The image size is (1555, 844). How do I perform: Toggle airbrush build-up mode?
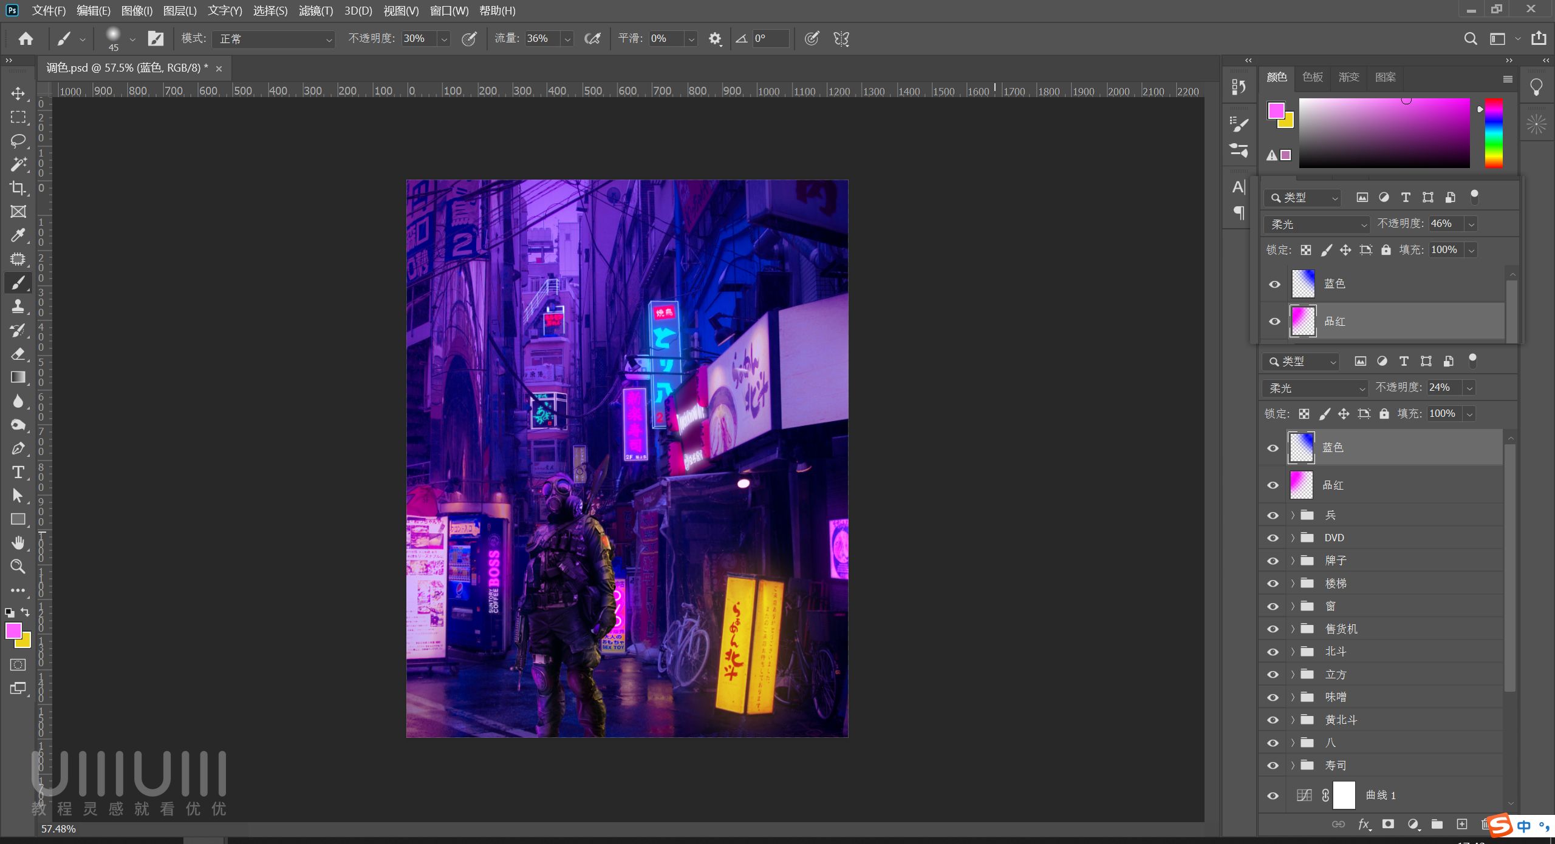coord(592,39)
